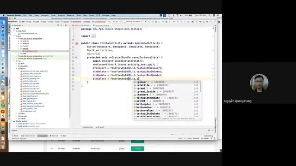The width and height of the screenshot is (296, 166).
Task: Open the Android project view dropdown
Action: 18,25
